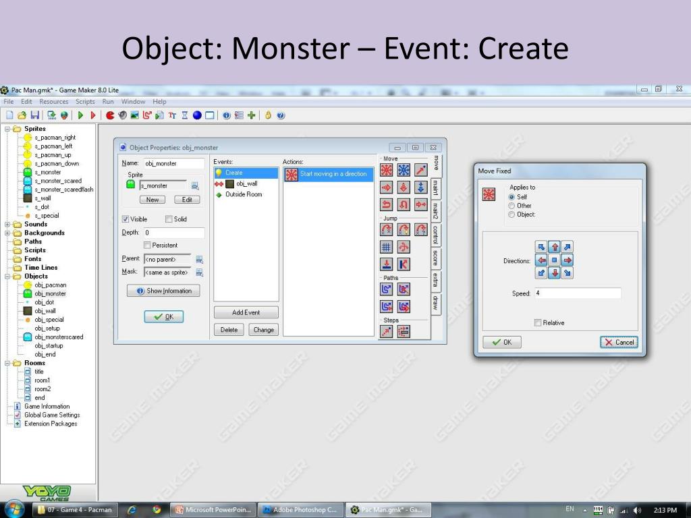Open the Scripts menu
The width and height of the screenshot is (691, 518).
(85, 102)
